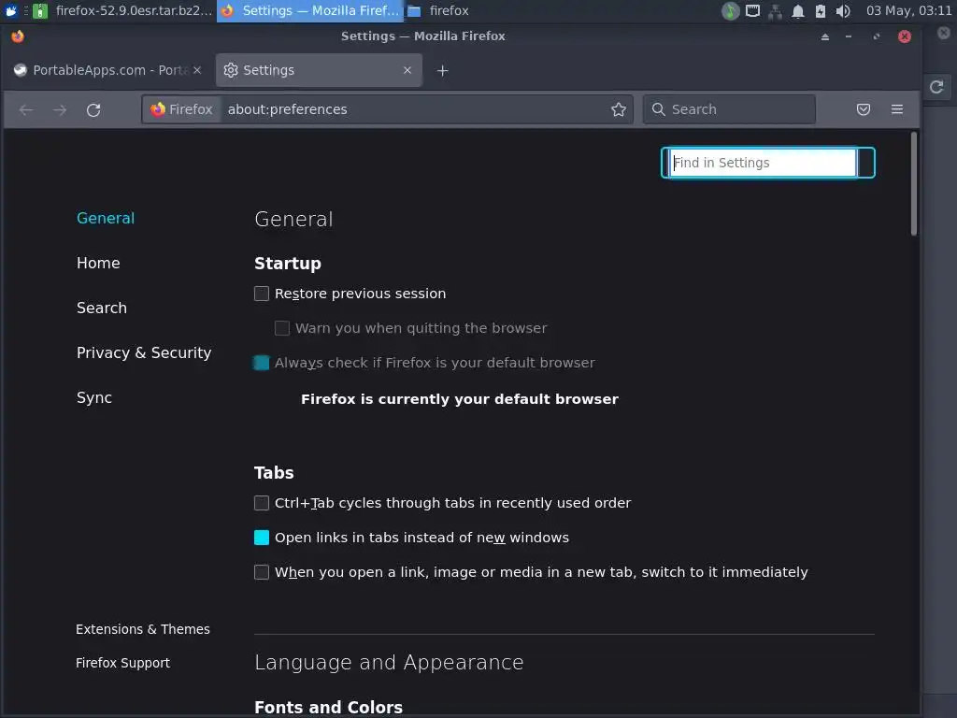Click the Settings — Mozilla Firefox taskbar button

tap(310, 11)
